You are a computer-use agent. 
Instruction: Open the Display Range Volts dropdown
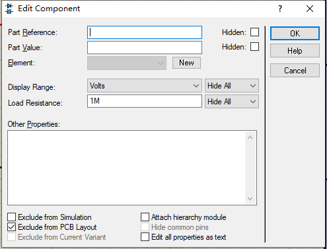[145, 86]
